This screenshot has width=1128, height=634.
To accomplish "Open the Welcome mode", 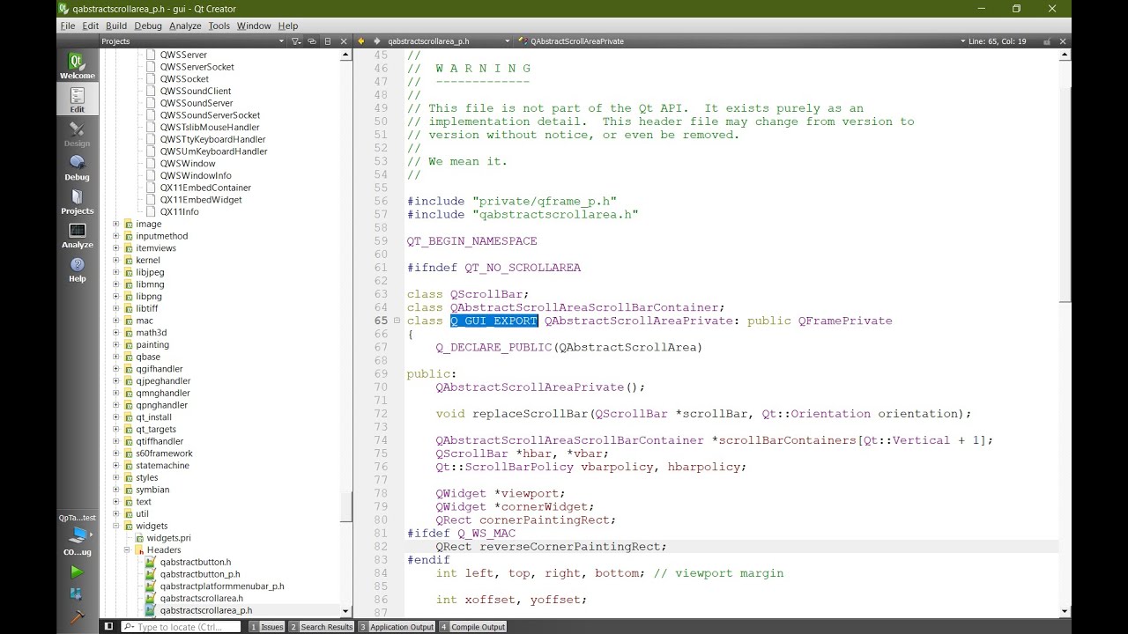I will (x=77, y=66).
